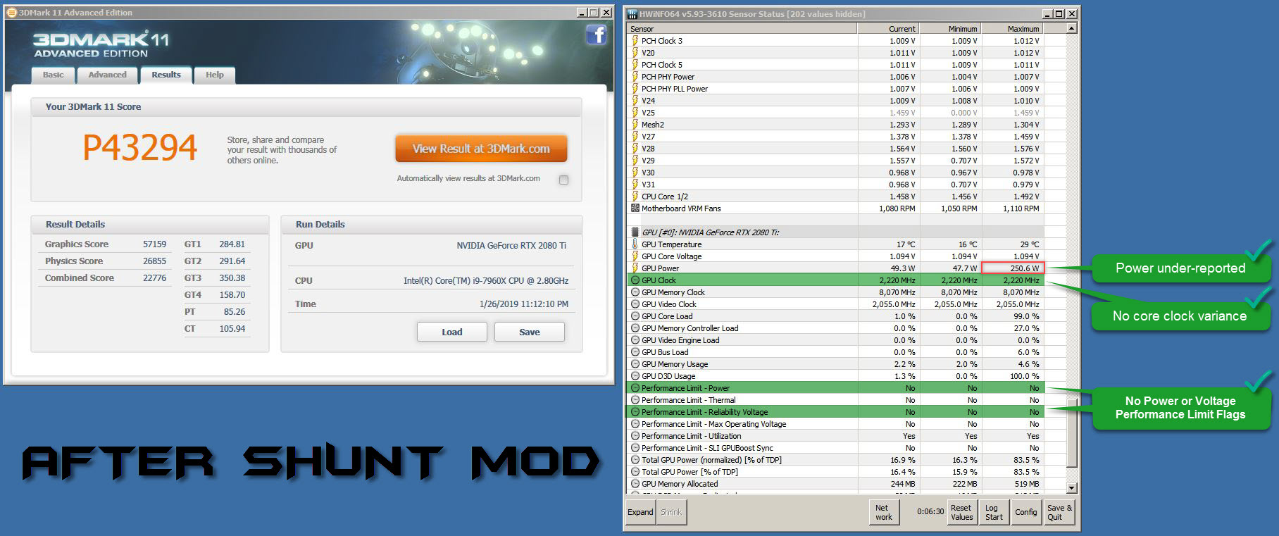Screen dimensions: 1279x536
Task: Click the Current column header
Action: [888, 29]
